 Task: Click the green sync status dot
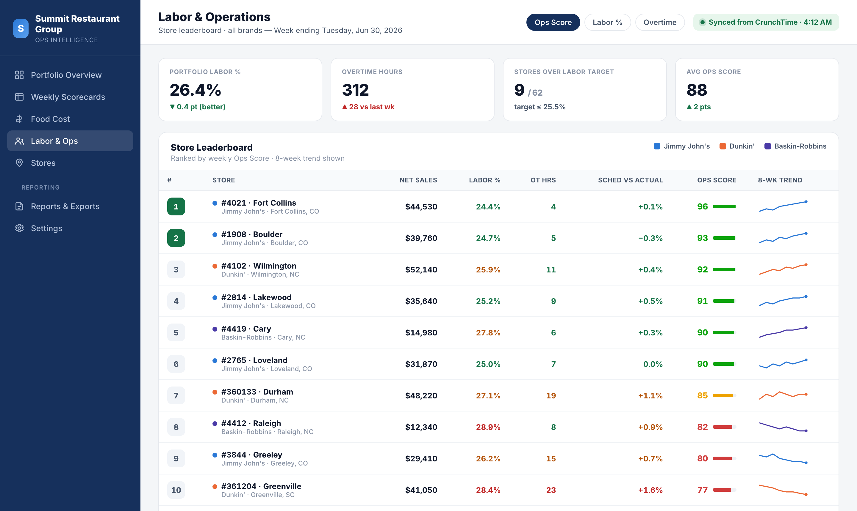pyautogui.click(x=702, y=22)
